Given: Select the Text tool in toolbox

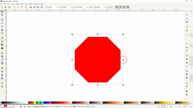Looking at the screenshot, I should click(2, 48).
